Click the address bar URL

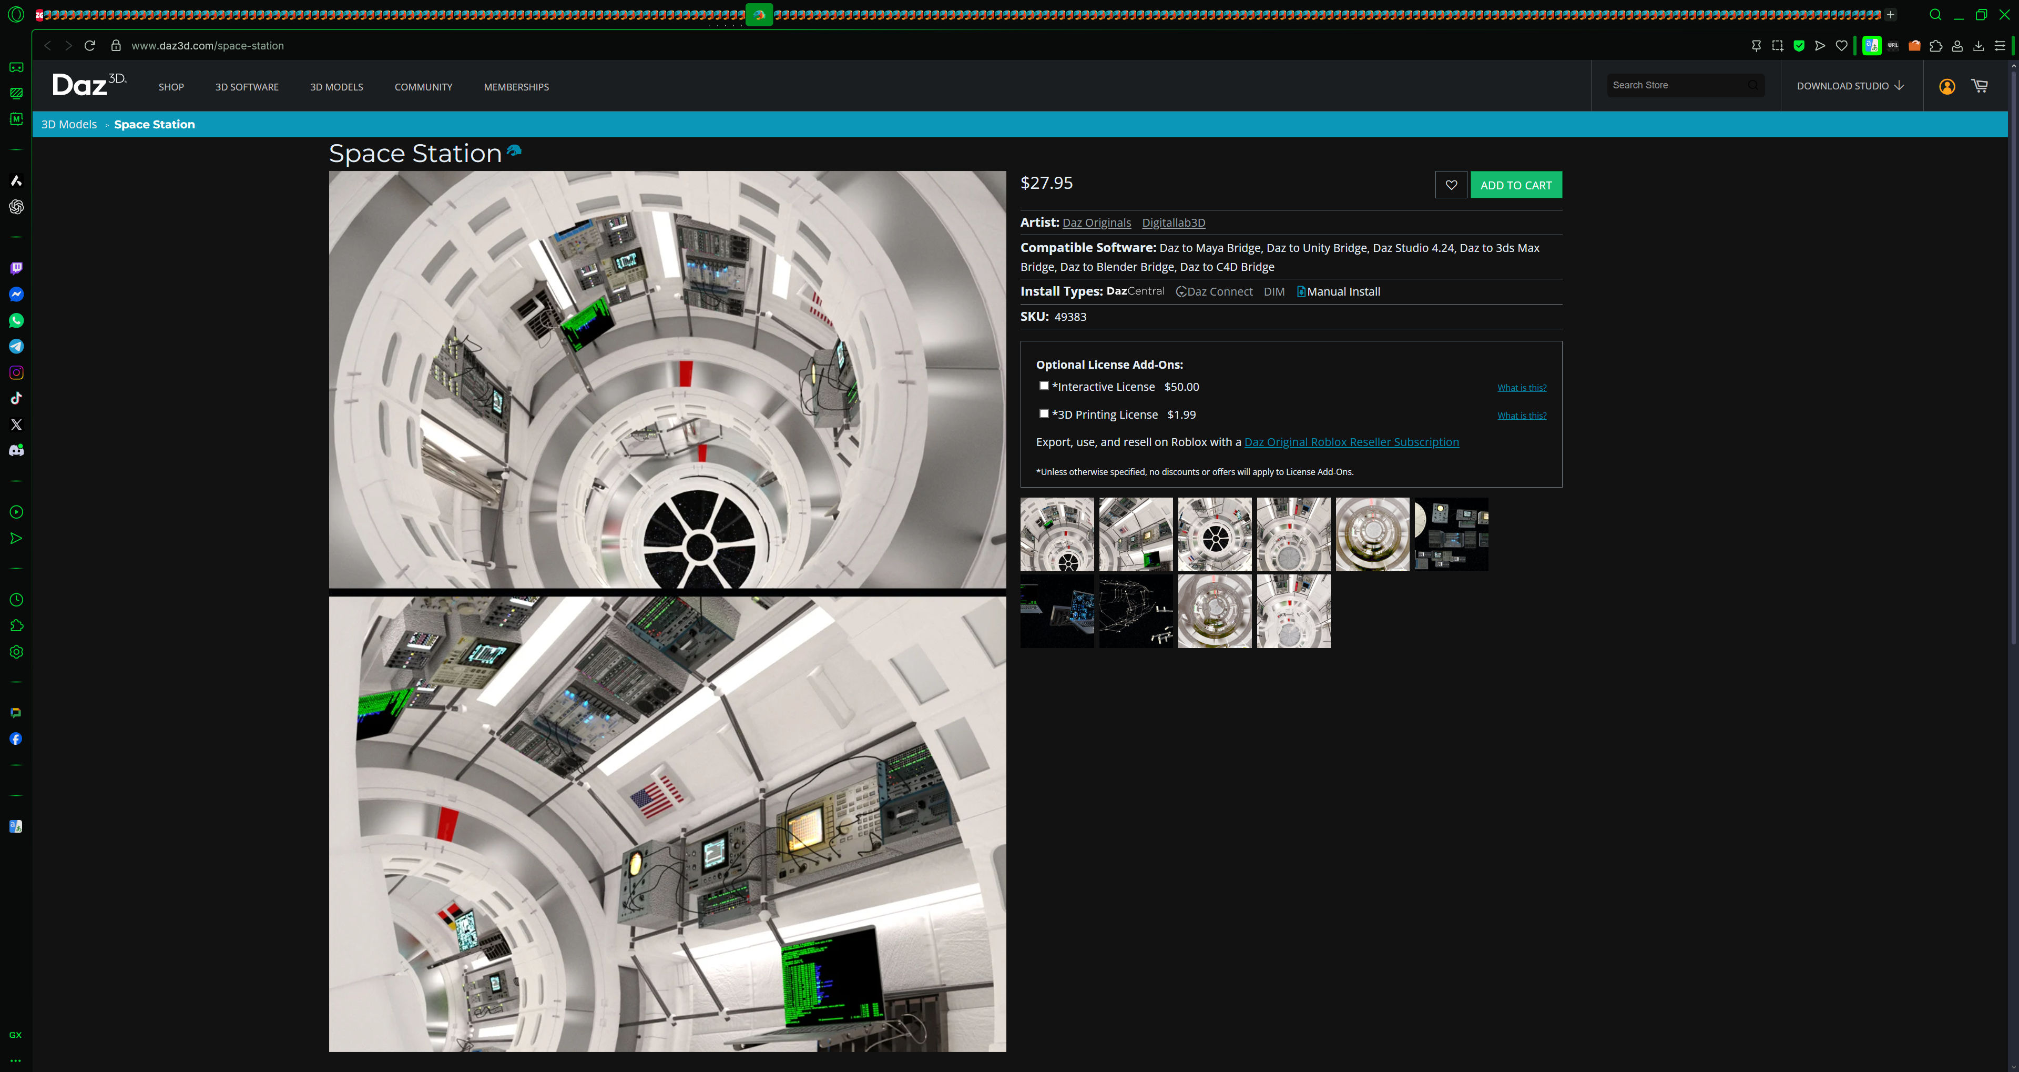point(208,45)
